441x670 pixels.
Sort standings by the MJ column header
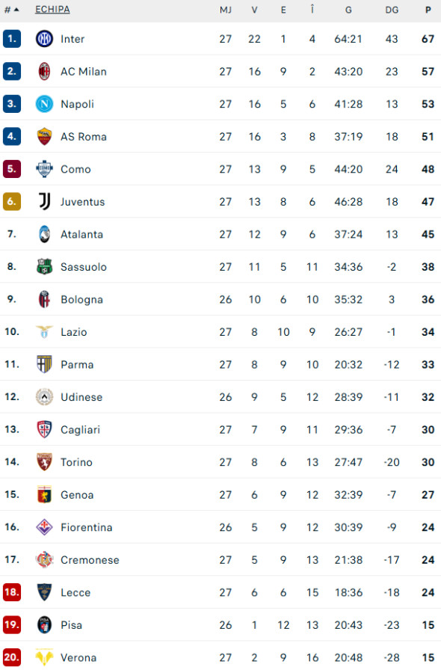(226, 10)
